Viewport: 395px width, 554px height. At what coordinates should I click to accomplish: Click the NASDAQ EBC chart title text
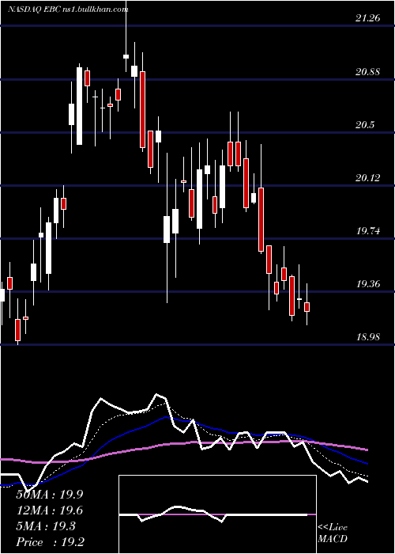tap(68, 9)
